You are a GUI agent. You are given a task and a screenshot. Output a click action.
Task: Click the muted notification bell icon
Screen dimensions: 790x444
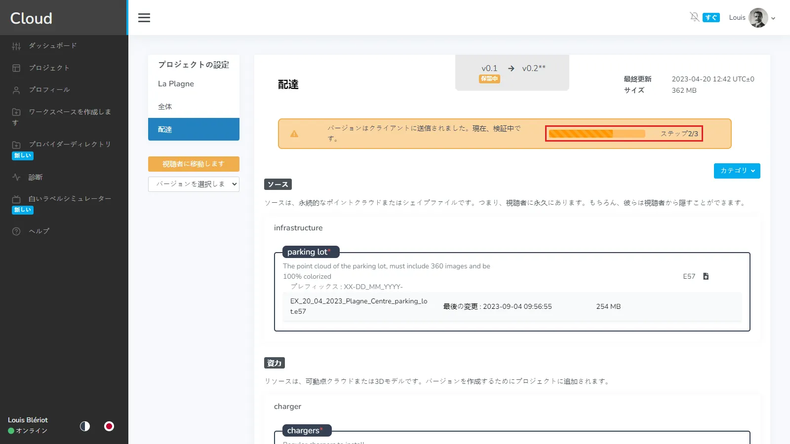click(694, 17)
